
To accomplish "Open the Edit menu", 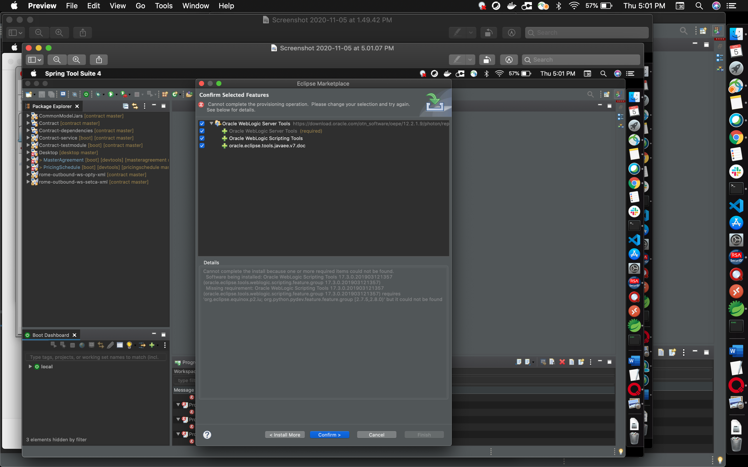I will coord(93,6).
